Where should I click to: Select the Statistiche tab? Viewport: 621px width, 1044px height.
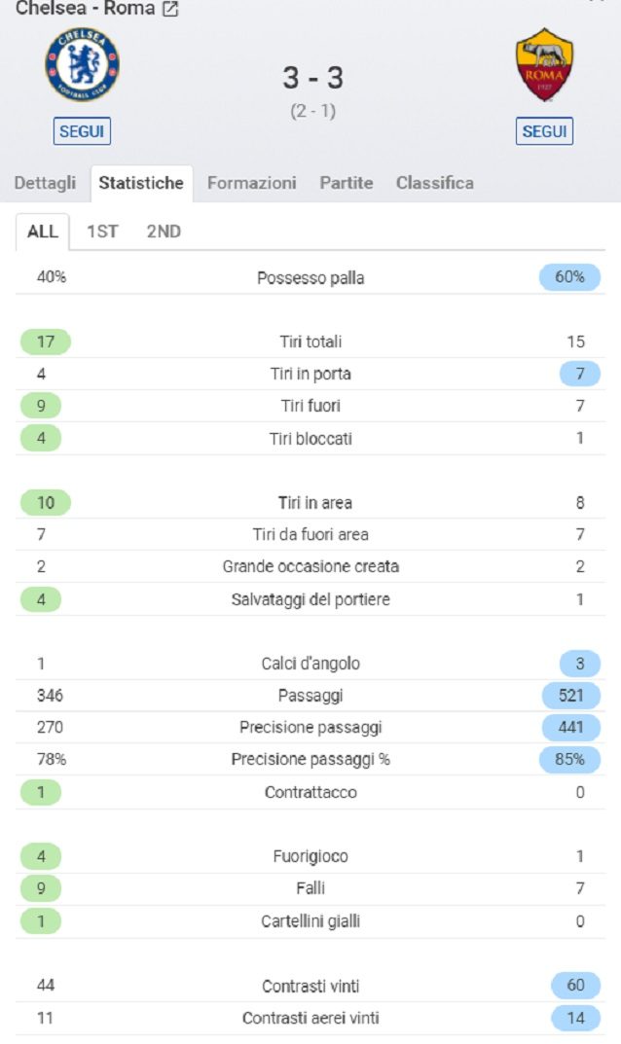point(141,183)
